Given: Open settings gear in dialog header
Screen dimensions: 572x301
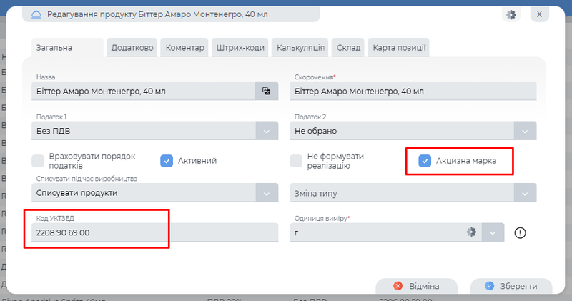Looking at the screenshot, I should coord(511,14).
